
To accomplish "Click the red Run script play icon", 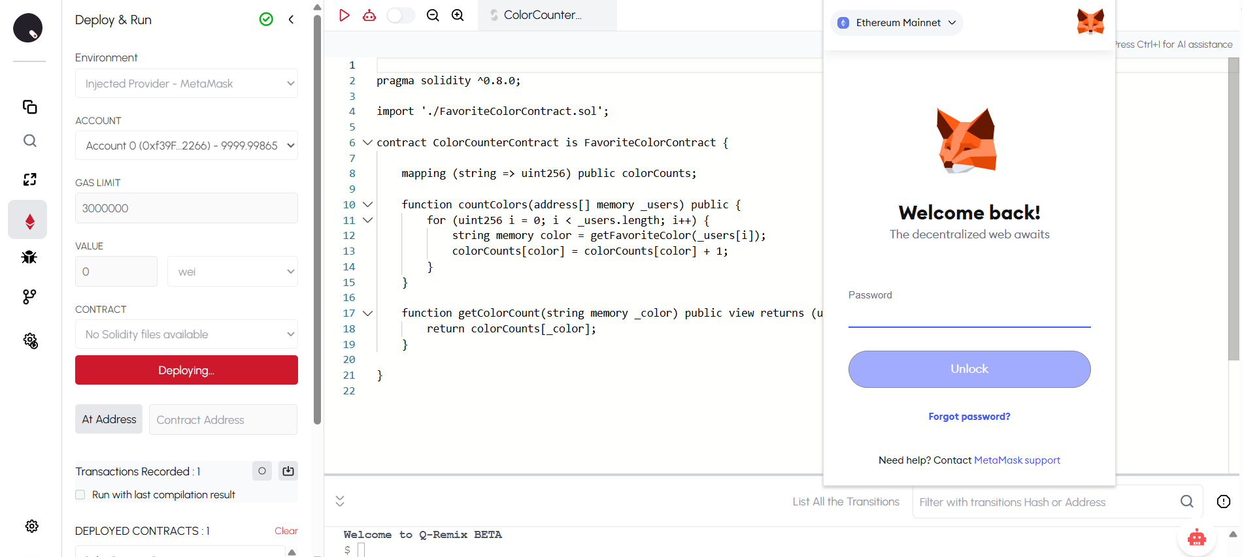I will click(344, 15).
